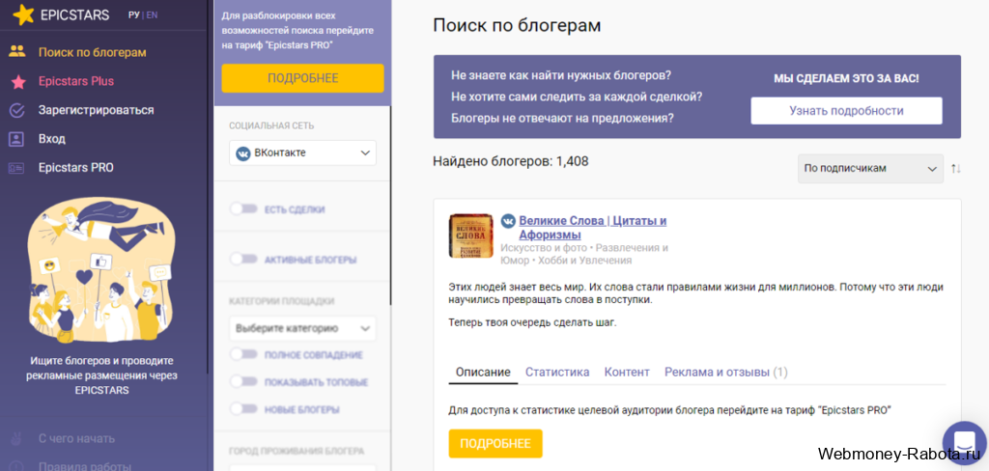Click the people icon beside Поиск по блогерам
The height and width of the screenshot is (471, 989).
[17, 52]
